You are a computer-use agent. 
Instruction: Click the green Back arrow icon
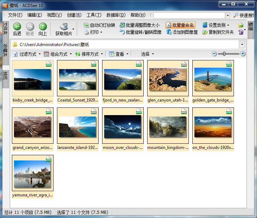pyautogui.click(x=17, y=27)
